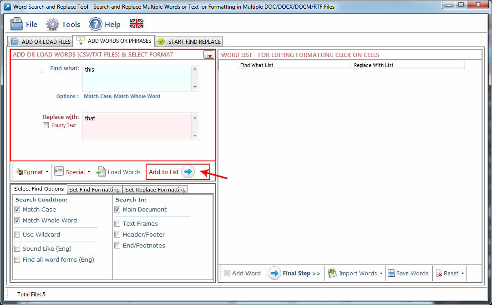The width and height of the screenshot is (492, 305).
Task: Open the Help menu
Action: click(x=105, y=24)
